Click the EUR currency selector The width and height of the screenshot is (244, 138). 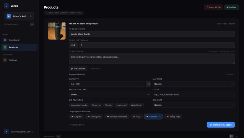tap(73, 45)
